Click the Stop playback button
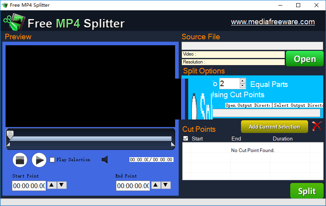 click(x=20, y=160)
